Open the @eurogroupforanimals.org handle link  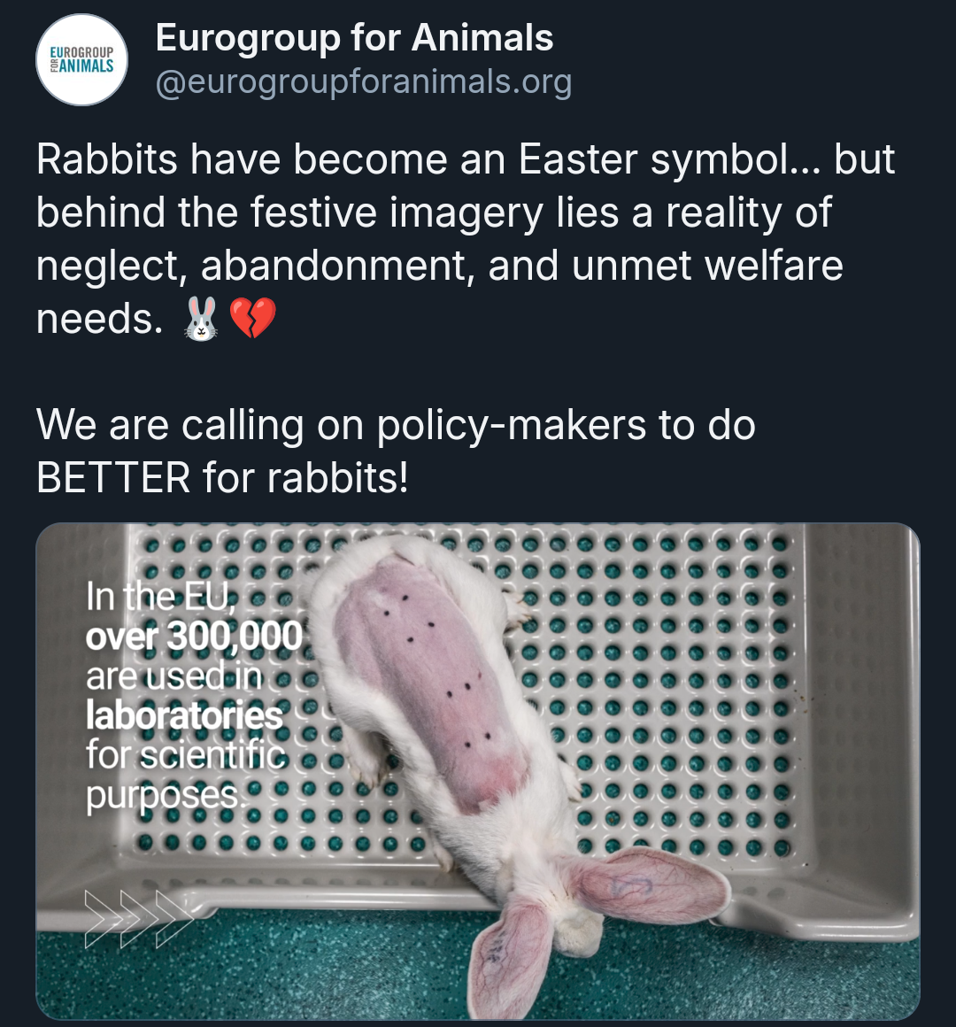click(364, 82)
